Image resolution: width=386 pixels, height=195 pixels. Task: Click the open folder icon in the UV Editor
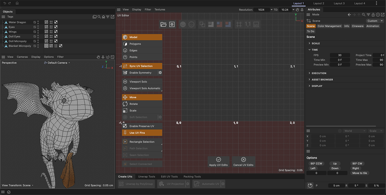pyautogui.click(x=163, y=24)
